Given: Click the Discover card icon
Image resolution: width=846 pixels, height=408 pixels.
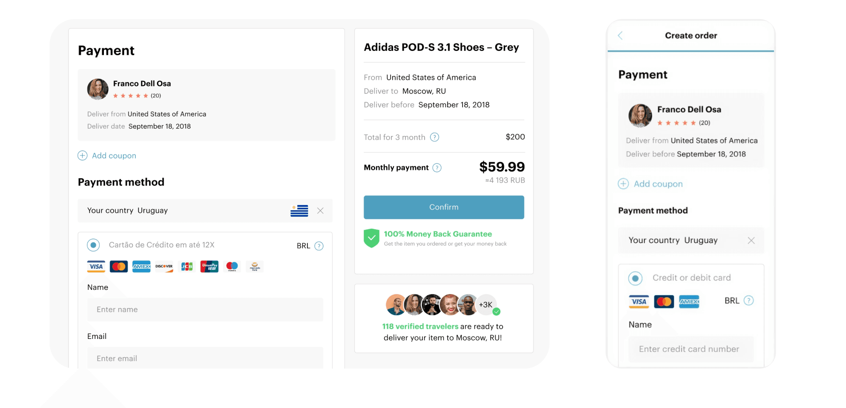Looking at the screenshot, I should 164,266.
